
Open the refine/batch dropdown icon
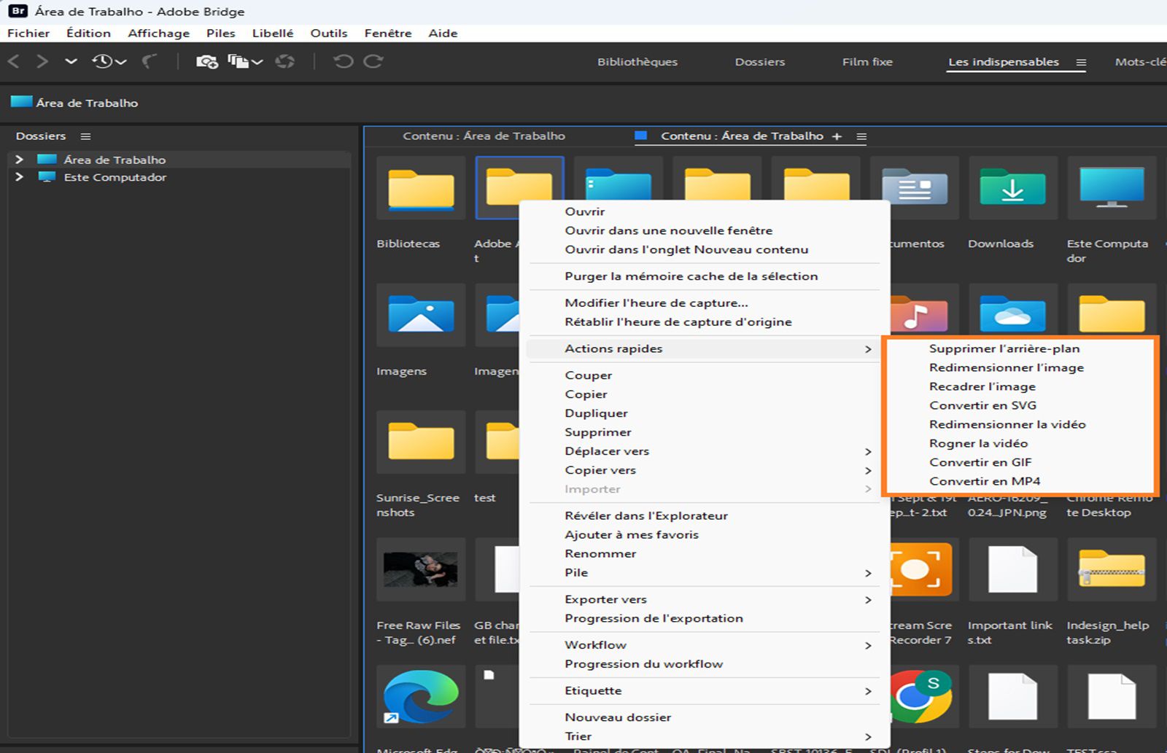(245, 62)
